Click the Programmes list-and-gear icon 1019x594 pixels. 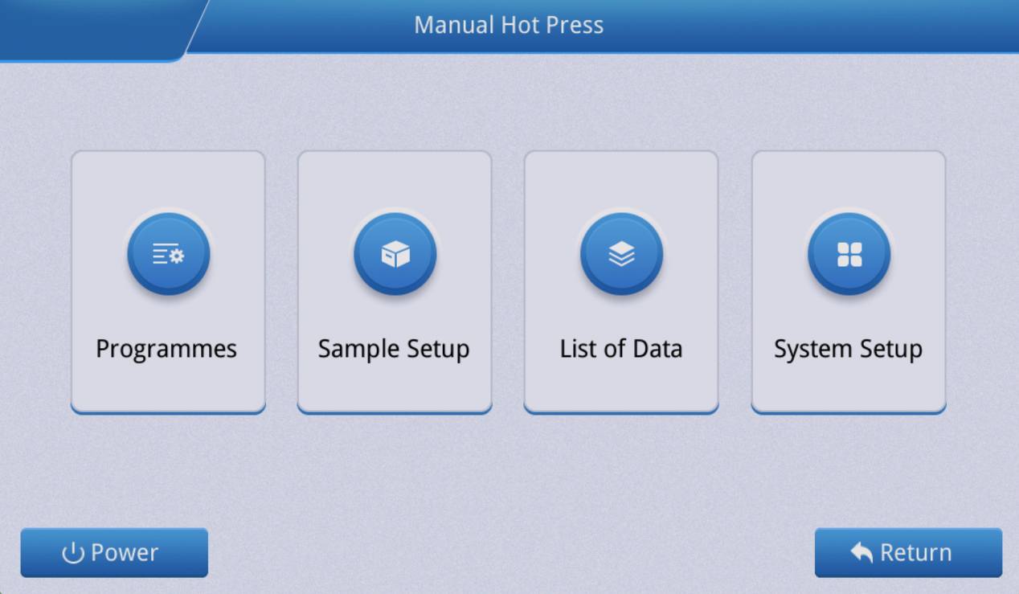pyautogui.click(x=169, y=255)
